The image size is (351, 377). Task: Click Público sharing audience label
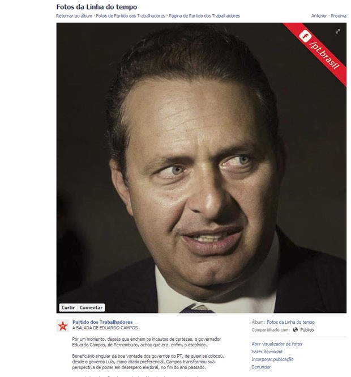[307, 330]
